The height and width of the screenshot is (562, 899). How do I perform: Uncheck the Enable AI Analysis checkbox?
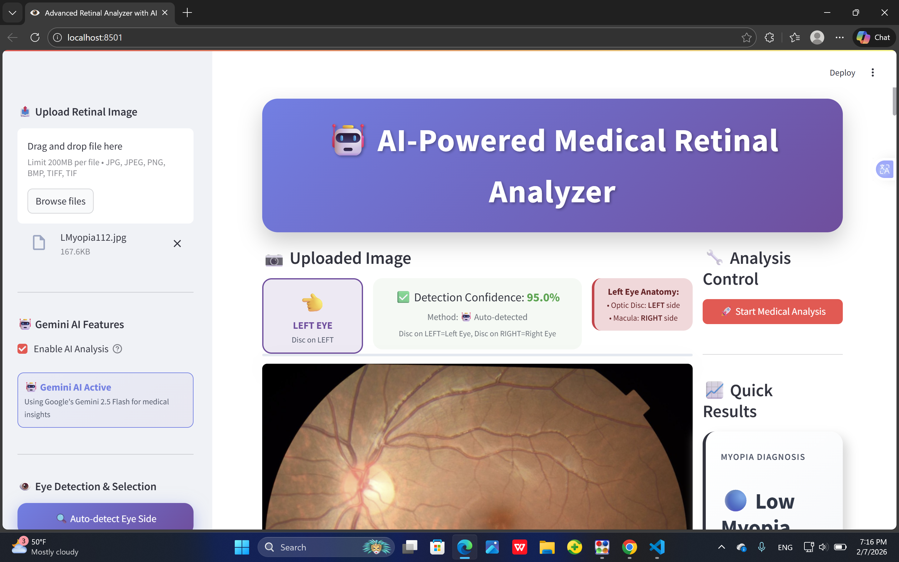tap(23, 349)
